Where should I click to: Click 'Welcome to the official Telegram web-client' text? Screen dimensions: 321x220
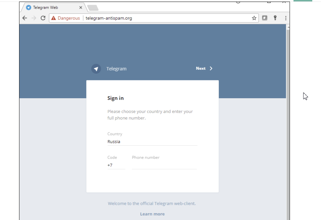[x=152, y=204]
